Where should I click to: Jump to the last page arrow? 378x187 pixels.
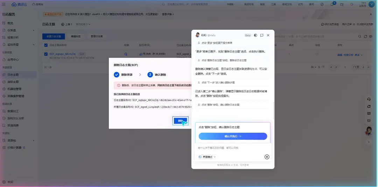[369, 67]
